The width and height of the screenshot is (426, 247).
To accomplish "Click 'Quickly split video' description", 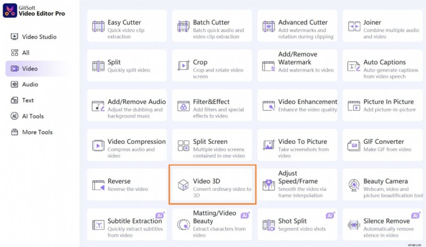I will coord(129,70).
